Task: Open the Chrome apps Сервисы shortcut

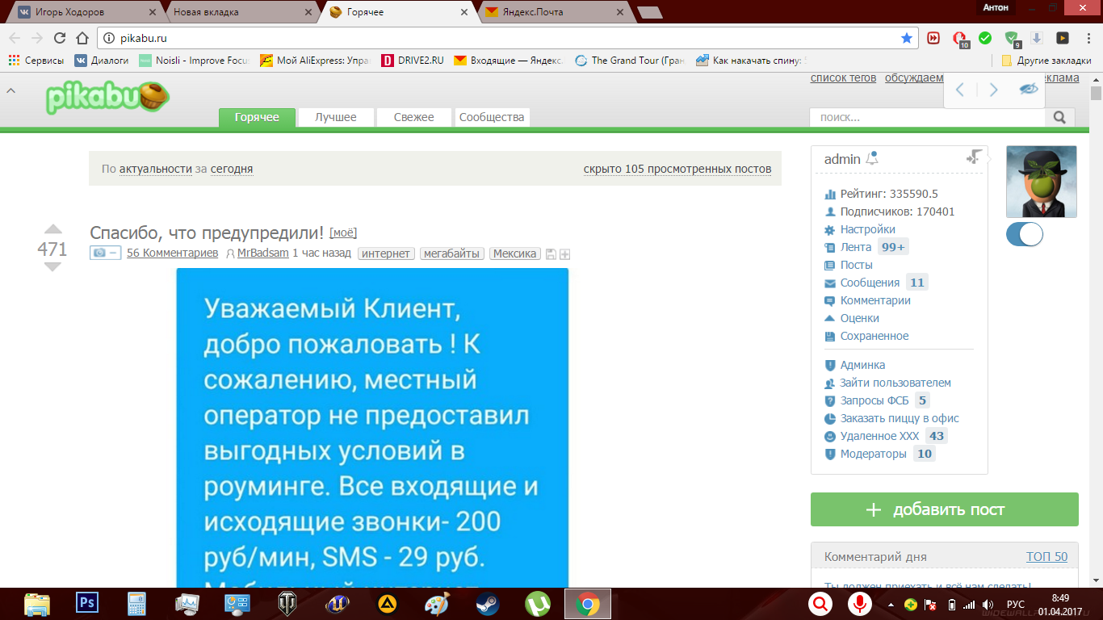Action: 36,61
